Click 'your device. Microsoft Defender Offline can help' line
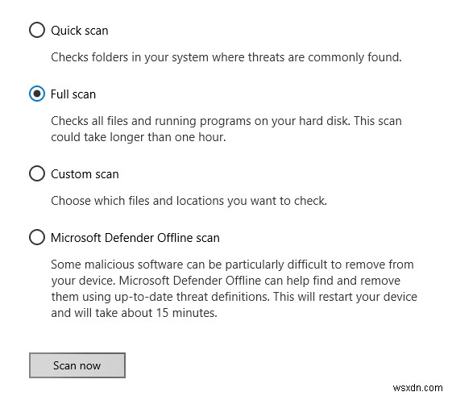 [x=226, y=281]
